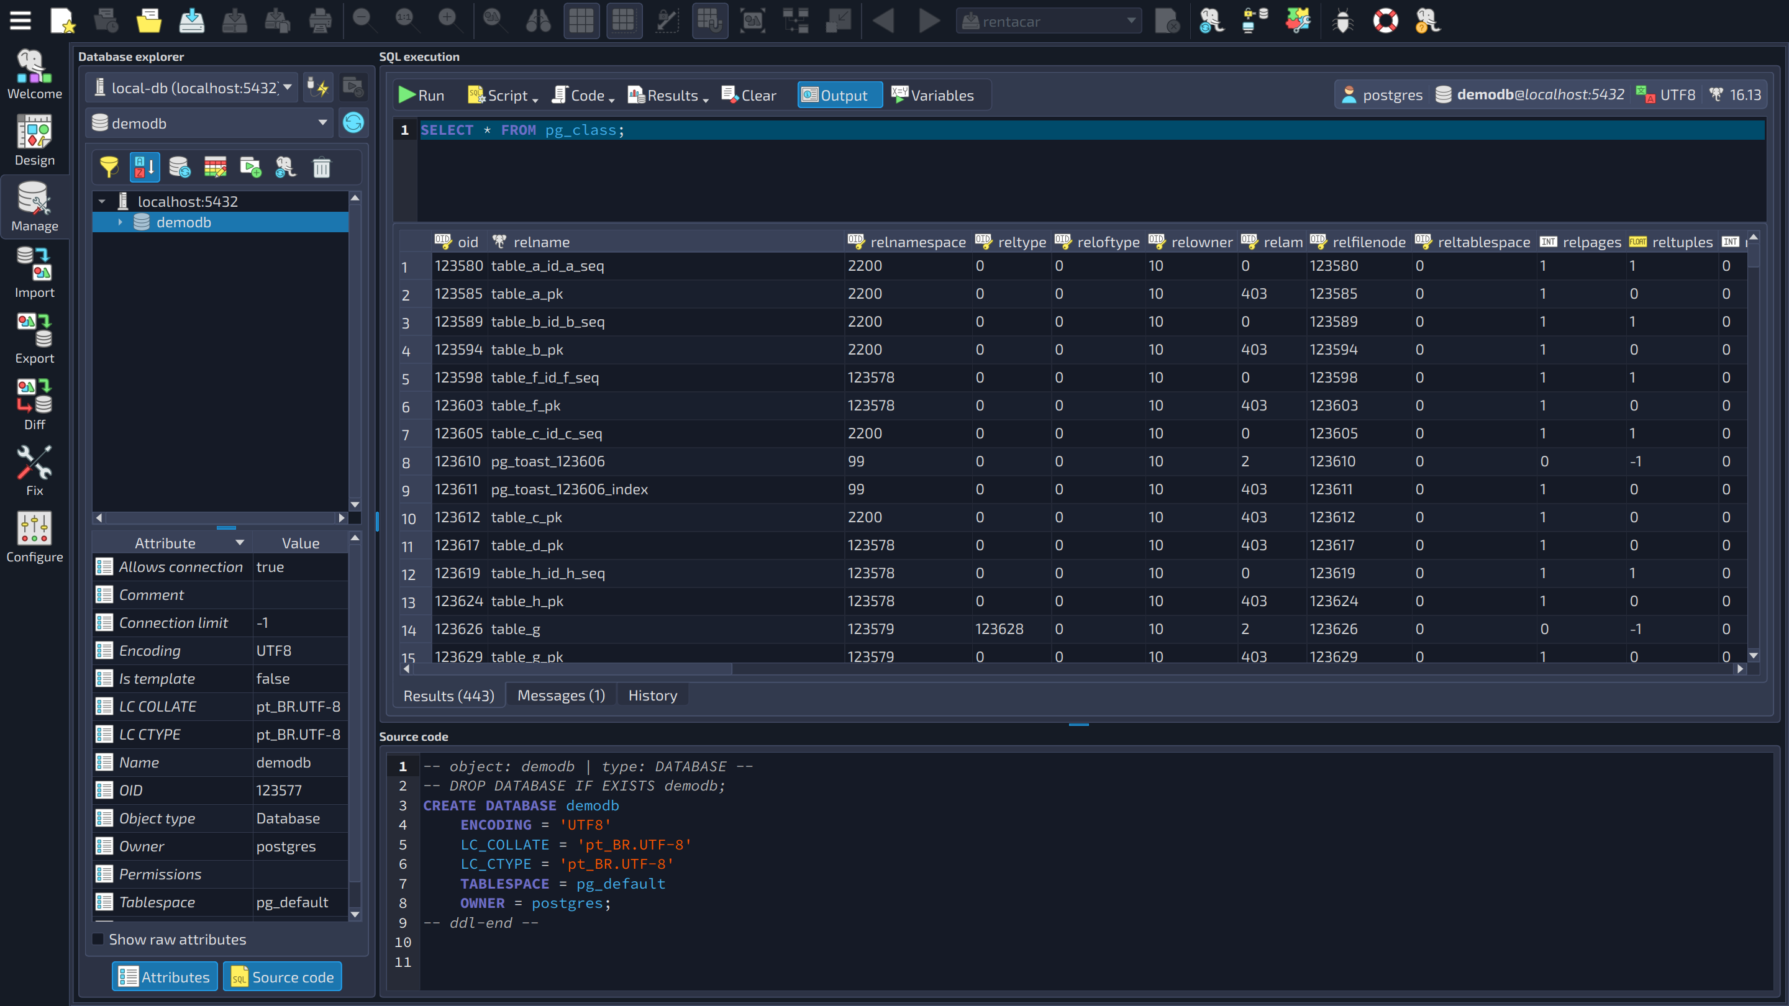Open the Import view
The width and height of the screenshot is (1789, 1006).
(34, 273)
